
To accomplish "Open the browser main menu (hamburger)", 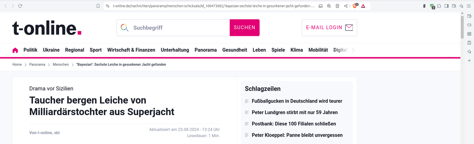I will [x=469, y=6].
